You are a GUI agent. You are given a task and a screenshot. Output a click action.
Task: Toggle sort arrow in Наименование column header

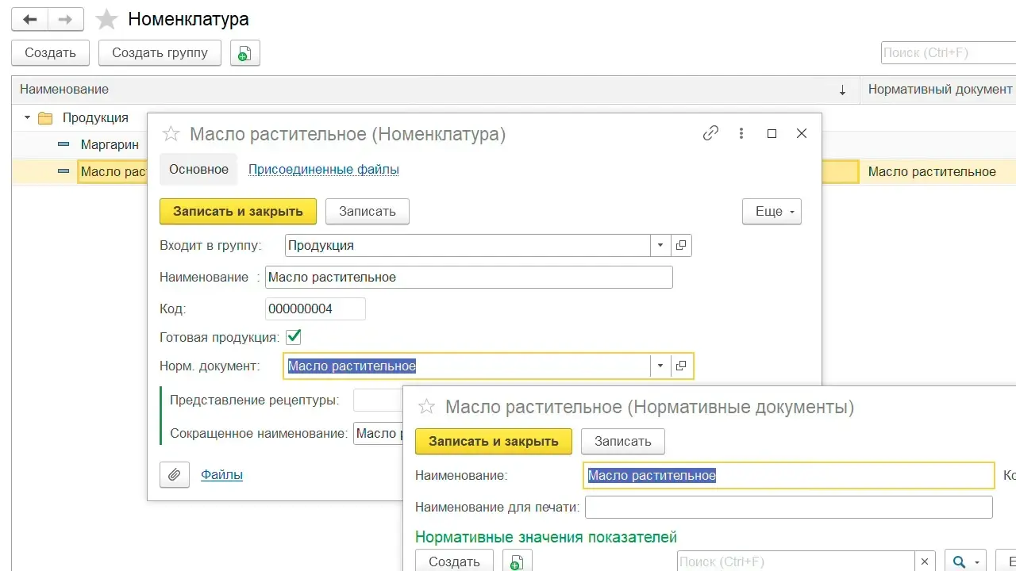(842, 90)
